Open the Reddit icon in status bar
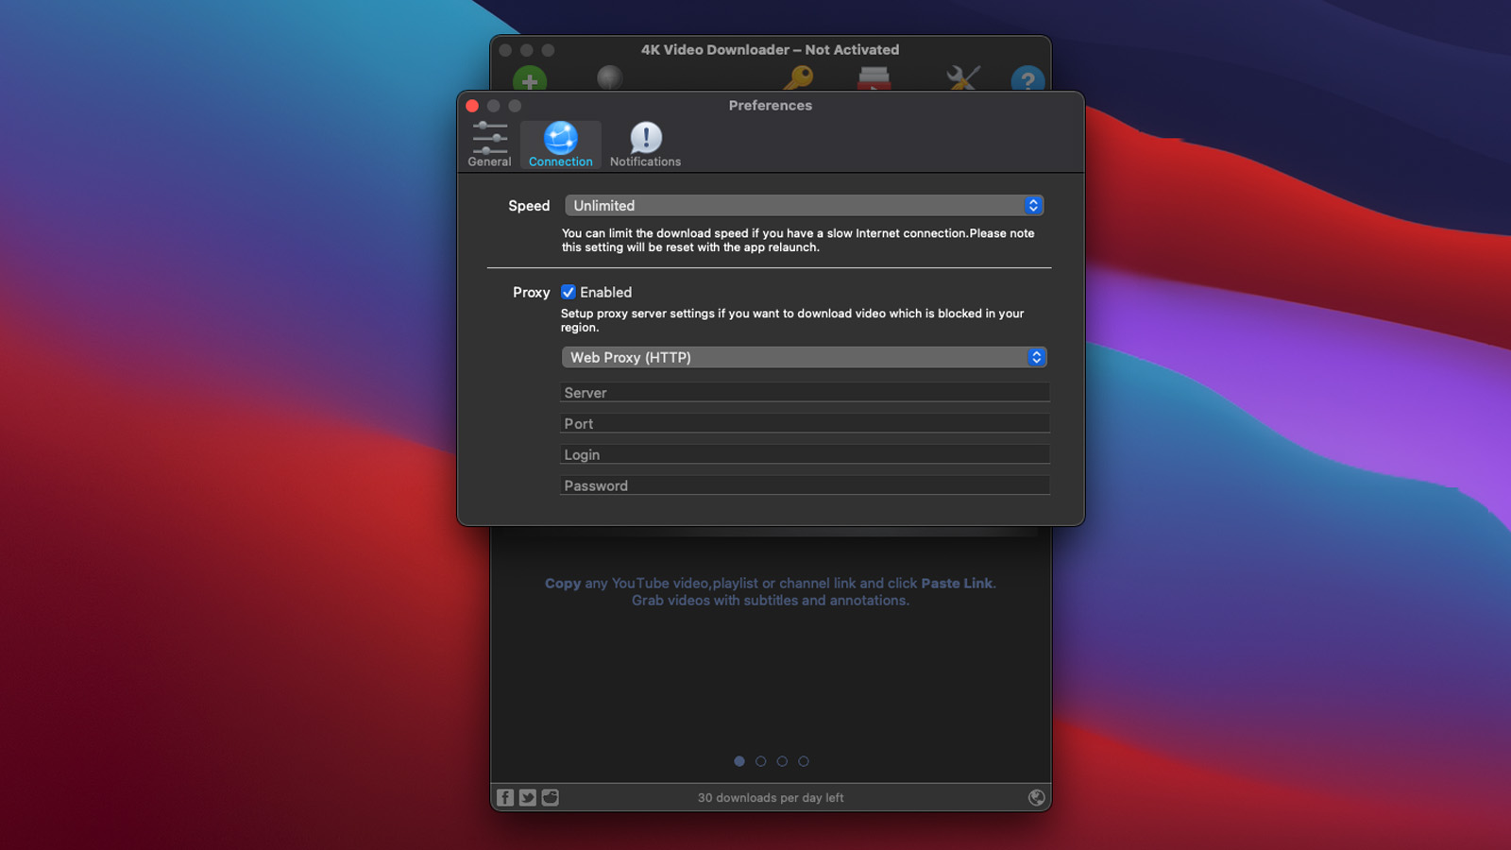This screenshot has height=850, width=1511. [551, 797]
